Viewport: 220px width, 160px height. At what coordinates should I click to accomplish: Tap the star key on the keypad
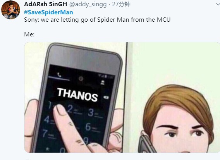48,149
